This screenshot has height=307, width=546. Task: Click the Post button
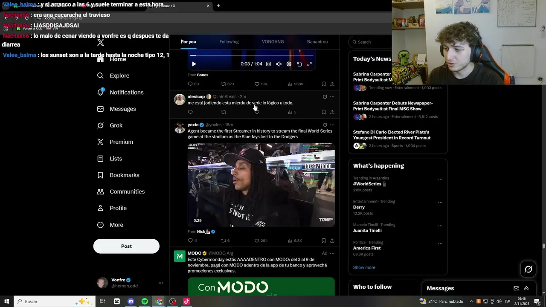126,246
